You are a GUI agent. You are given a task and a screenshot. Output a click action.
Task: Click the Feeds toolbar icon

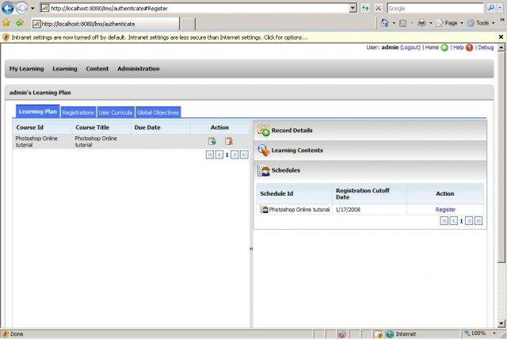(403, 23)
